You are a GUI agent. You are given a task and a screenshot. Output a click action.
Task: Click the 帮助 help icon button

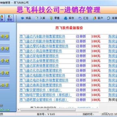[x=10, y=18]
